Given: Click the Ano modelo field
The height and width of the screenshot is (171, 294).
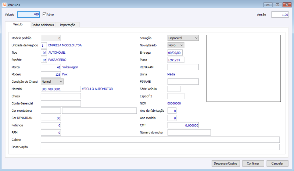Looking at the screenshot, I should point(172,118).
